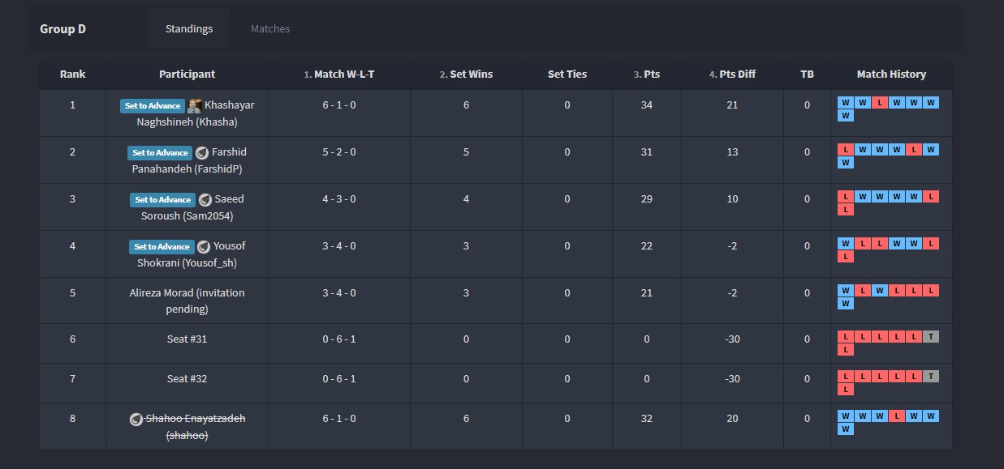Click Shahoo Enayatzadeh's avatar icon
The width and height of the screenshot is (1004, 469).
point(136,420)
